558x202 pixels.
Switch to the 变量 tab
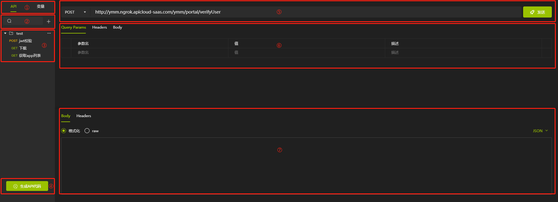(41, 6)
